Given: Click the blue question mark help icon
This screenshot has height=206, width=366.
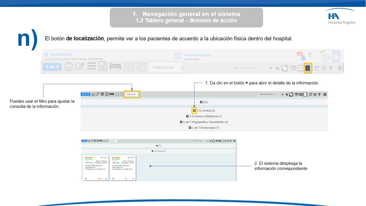Looking at the screenshot, I should 310,55.
